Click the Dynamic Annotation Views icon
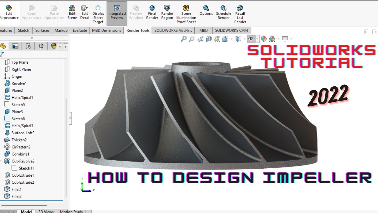 [x=217, y=39]
